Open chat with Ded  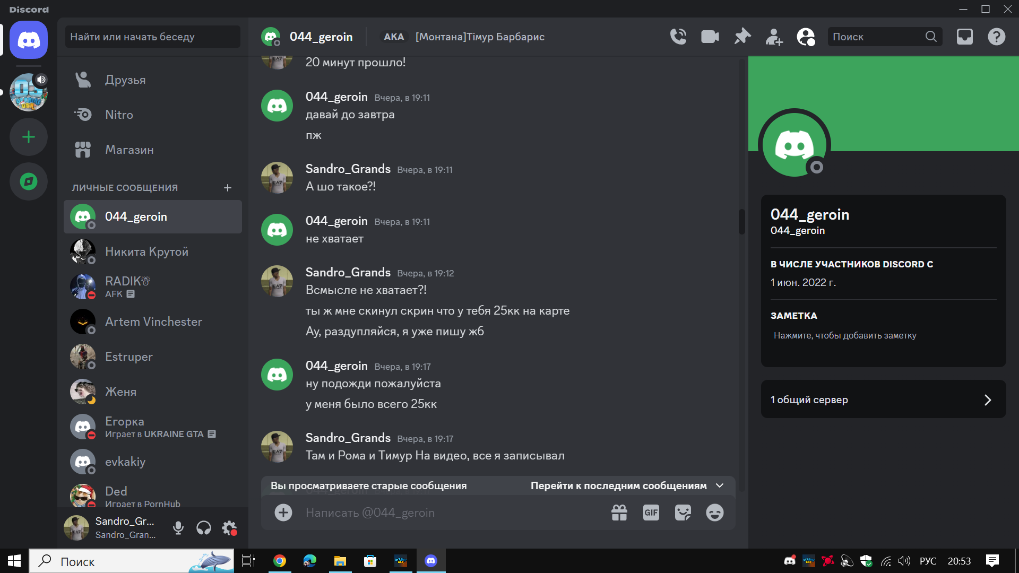[153, 496]
